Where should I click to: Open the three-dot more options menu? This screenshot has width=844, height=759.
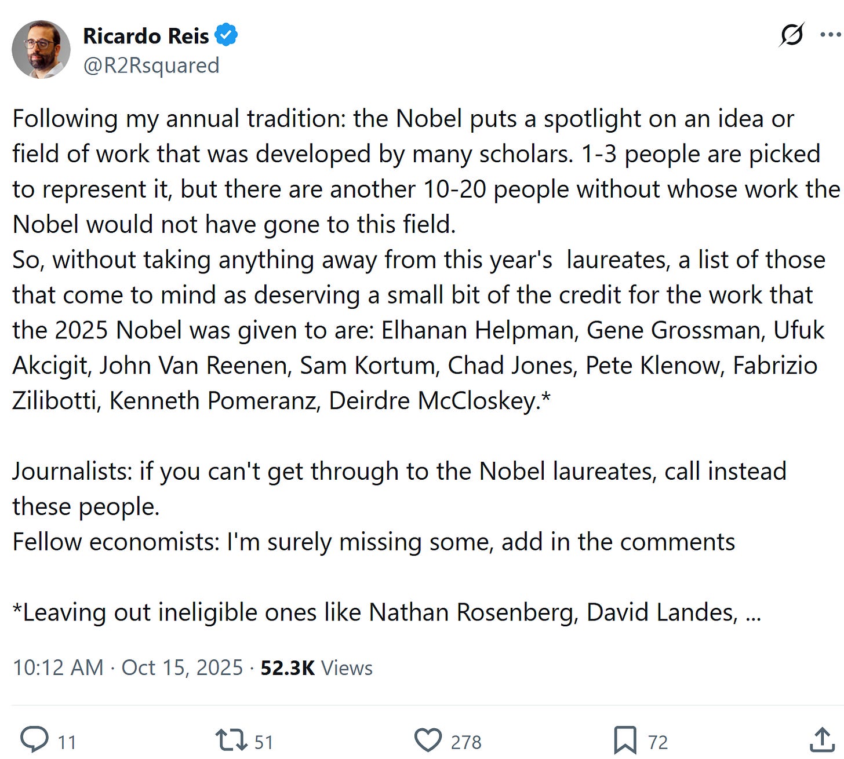[x=830, y=35]
